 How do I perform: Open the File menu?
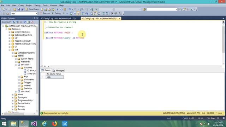coord(2,5)
